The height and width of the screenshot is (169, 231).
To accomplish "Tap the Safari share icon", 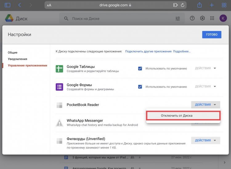I will click(x=200, y=5).
